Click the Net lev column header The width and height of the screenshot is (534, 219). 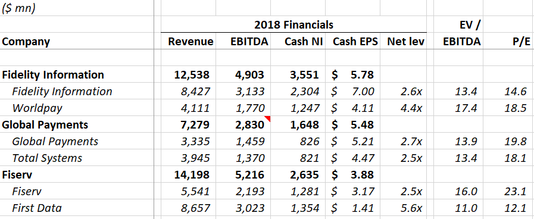(x=403, y=42)
